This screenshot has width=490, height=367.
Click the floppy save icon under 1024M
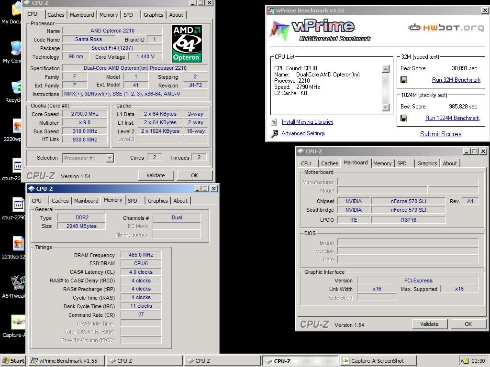404,118
